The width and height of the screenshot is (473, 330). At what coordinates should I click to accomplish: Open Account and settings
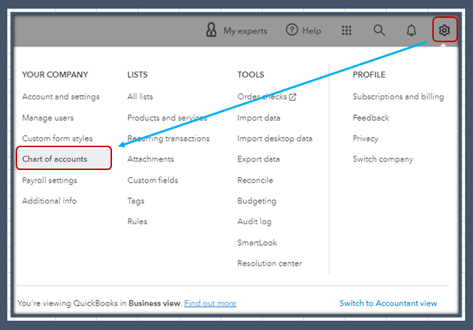click(x=61, y=96)
